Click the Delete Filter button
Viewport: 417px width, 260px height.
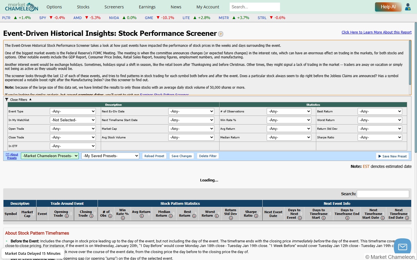(x=208, y=156)
